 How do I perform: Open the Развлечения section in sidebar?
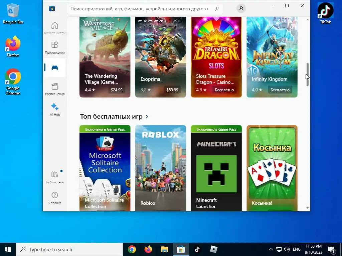point(55,89)
